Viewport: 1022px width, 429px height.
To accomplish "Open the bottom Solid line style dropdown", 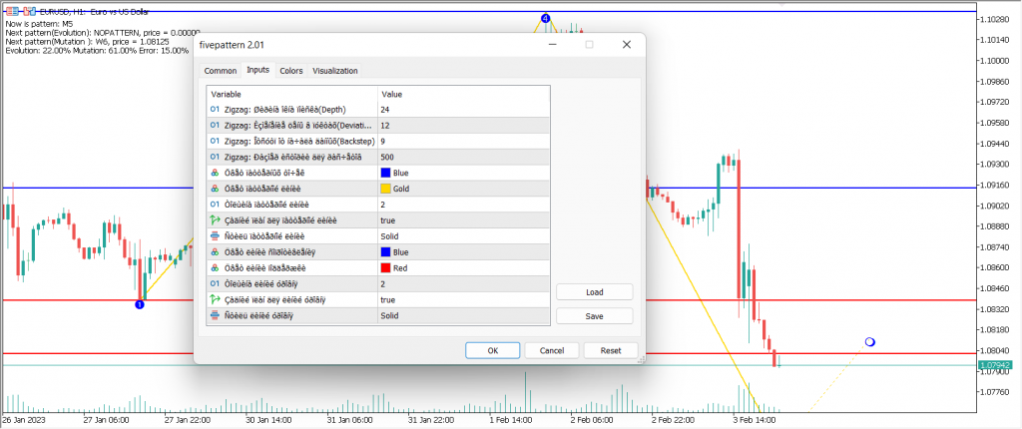I will click(463, 315).
